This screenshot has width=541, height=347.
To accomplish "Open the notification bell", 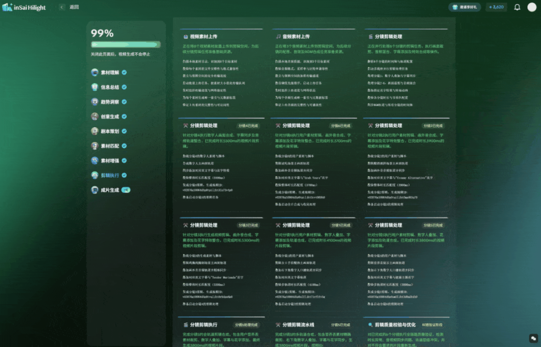I will [517, 7].
